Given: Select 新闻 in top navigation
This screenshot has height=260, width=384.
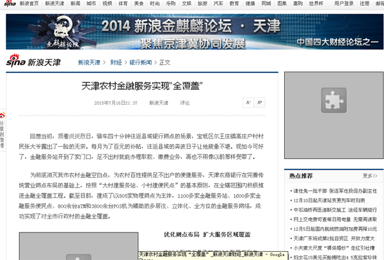Looking at the screenshot, I should pos(76,3).
